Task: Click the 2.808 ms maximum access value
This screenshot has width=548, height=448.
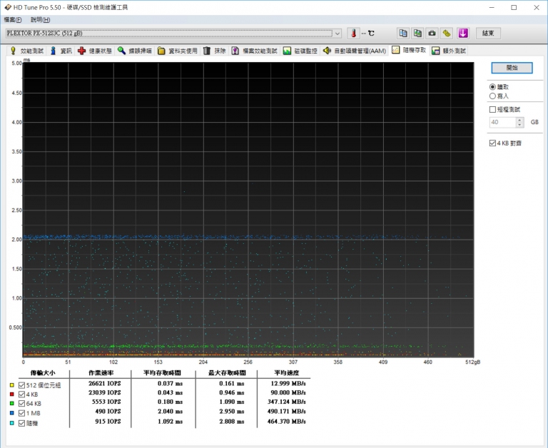Action: click(232, 422)
